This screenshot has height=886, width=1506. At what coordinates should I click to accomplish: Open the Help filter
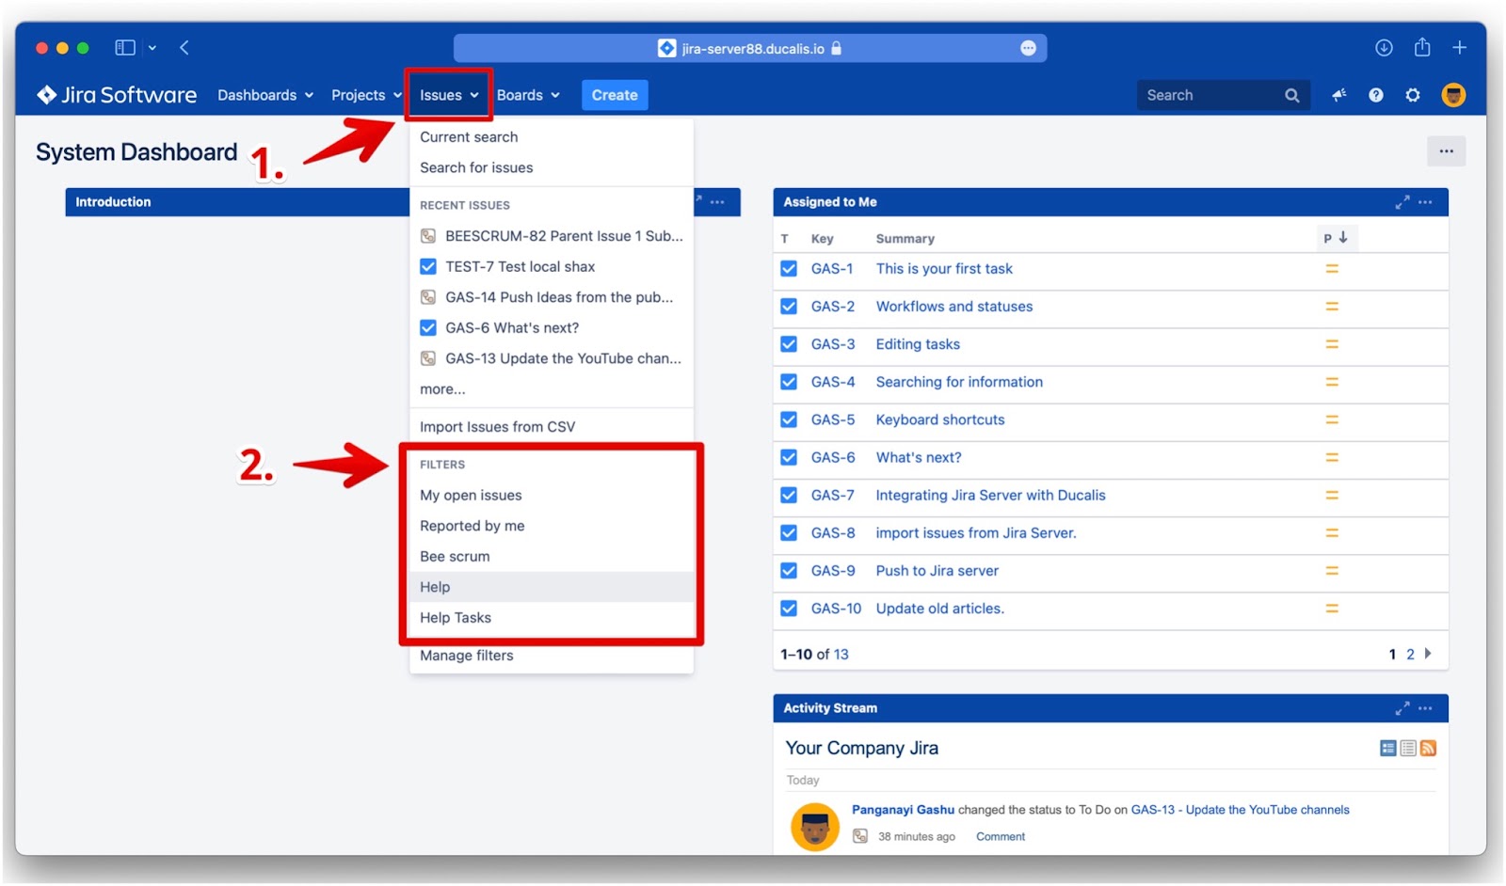coord(552,587)
